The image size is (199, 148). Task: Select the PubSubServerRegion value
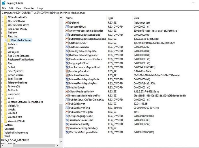(x=81, y=112)
